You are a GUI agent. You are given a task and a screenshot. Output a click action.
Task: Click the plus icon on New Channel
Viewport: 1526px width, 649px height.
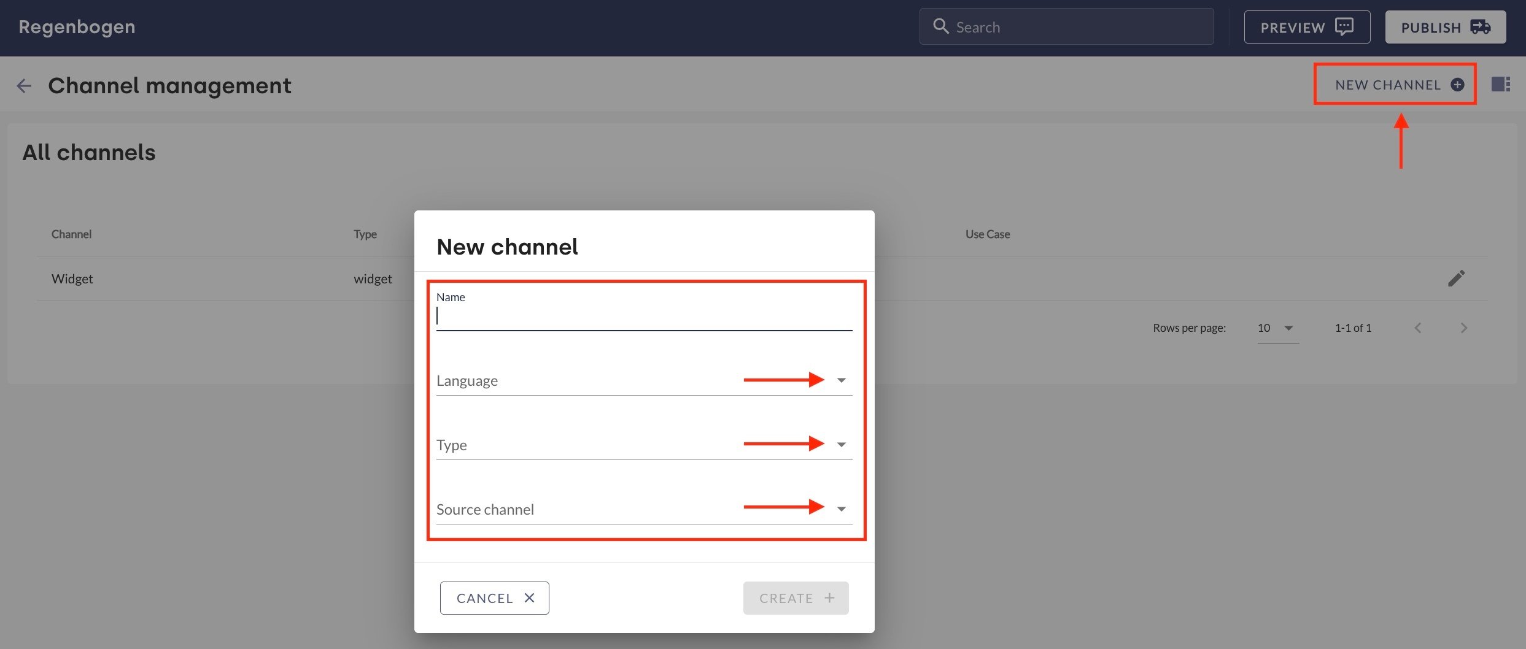[1457, 85]
